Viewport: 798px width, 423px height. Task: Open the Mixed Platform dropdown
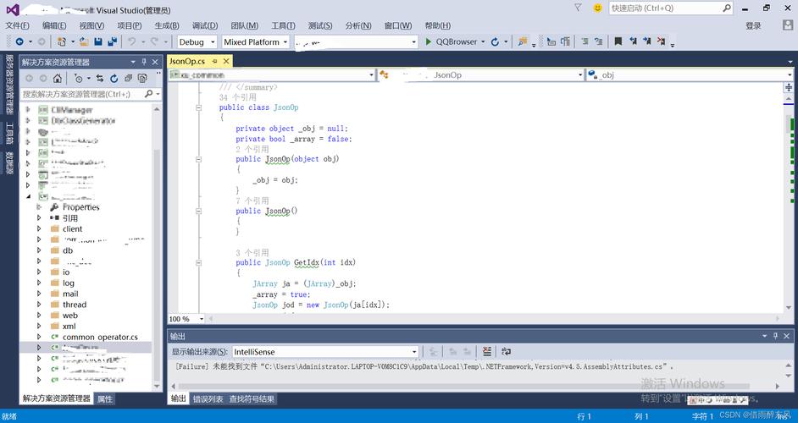[x=285, y=42]
